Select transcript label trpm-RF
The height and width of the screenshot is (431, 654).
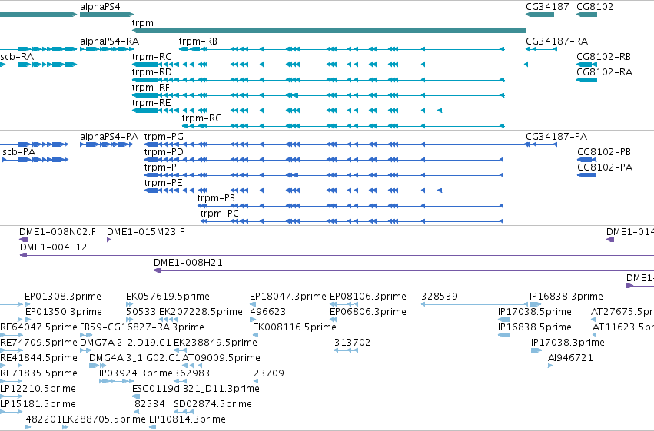coord(151,88)
